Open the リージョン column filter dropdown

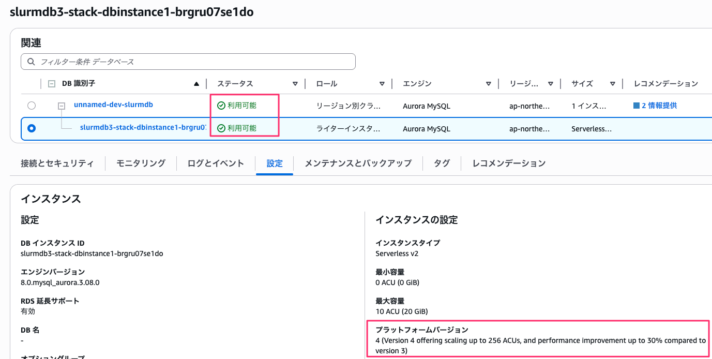551,83
